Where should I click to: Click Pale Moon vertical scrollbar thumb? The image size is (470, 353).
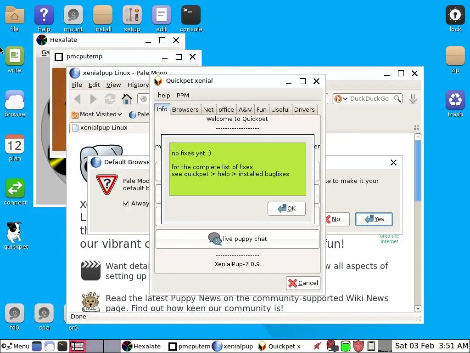(418, 170)
